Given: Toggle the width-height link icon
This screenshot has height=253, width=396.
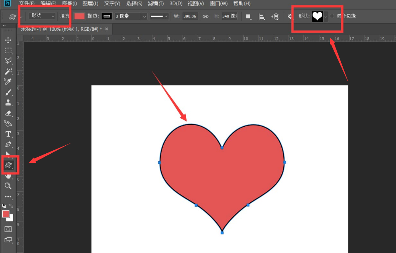Looking at the screenshot, I should tap(206, 16).
